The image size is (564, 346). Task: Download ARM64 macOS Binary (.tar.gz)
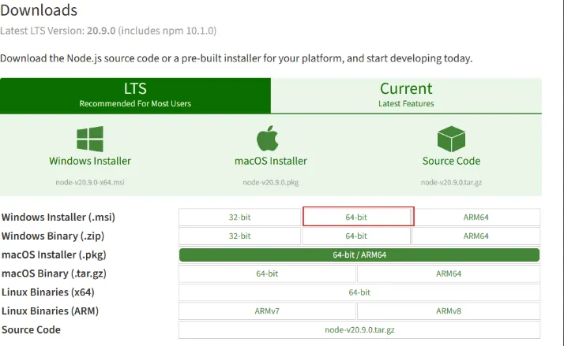(x=449, y=273)
